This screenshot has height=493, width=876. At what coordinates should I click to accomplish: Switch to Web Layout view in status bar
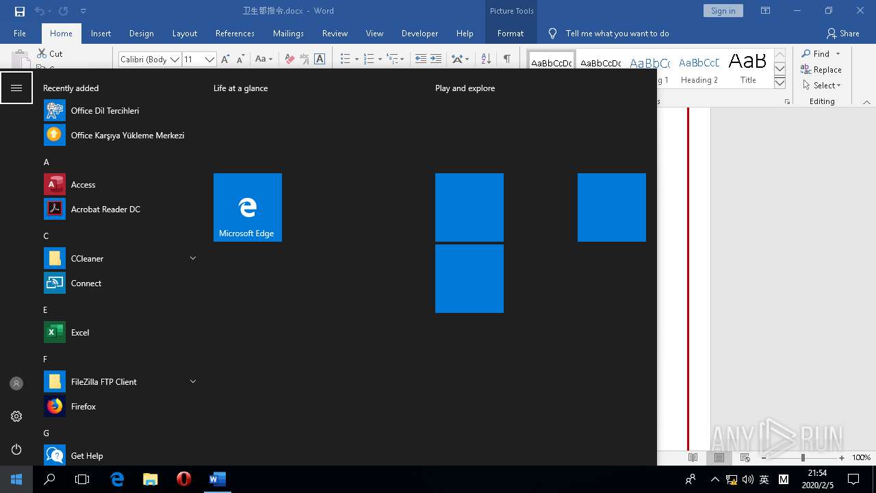[745, 457]
